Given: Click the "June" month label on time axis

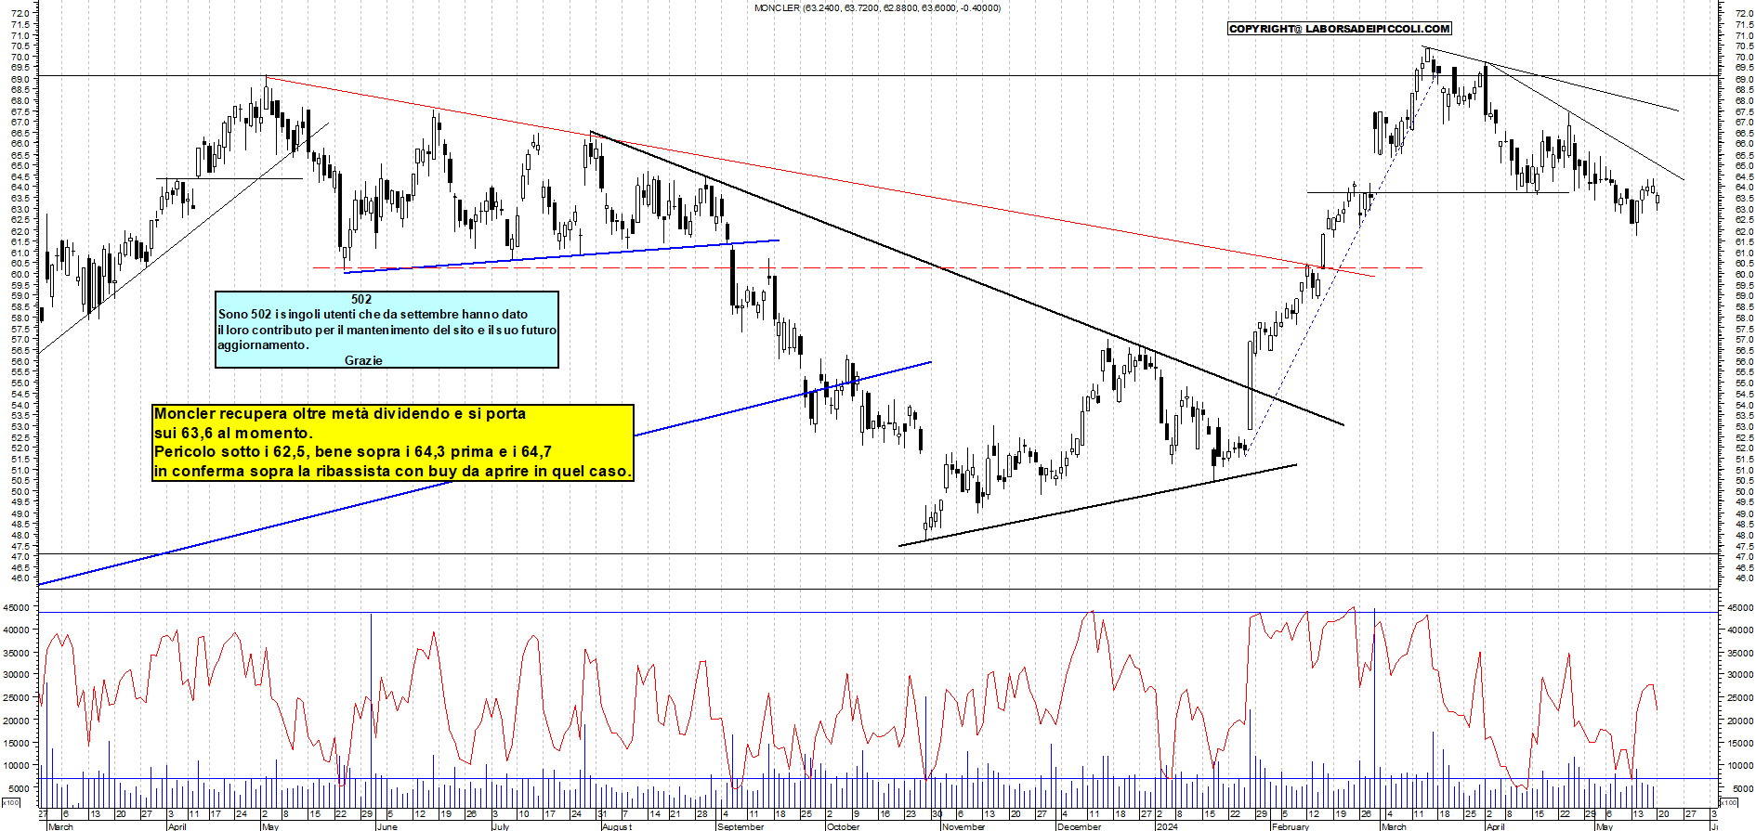Looking at the screenshot, I should (387, 826).
